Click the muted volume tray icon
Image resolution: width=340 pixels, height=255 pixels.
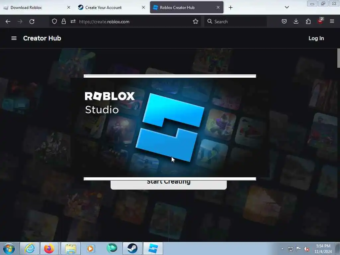[306, 249]
